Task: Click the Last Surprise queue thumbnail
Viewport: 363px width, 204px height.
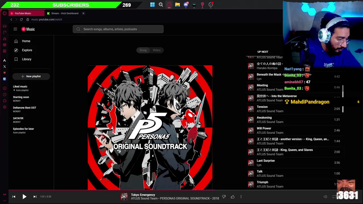Action: [x=251, y=163]
